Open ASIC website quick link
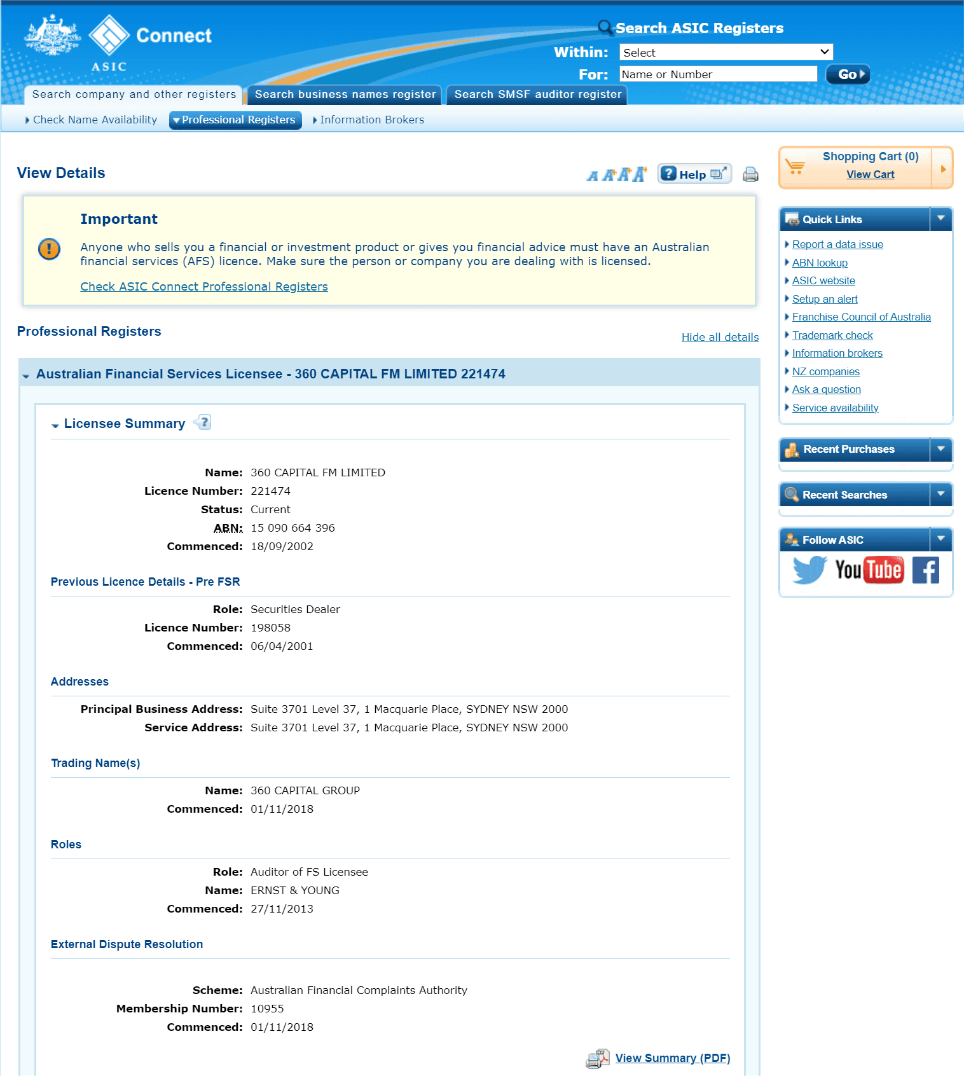 (x=823, y=280)
